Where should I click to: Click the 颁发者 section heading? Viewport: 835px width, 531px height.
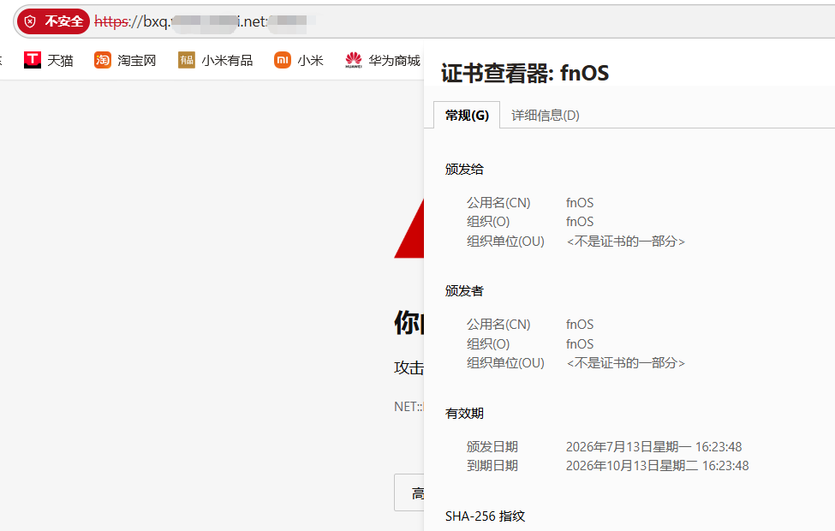464,291
